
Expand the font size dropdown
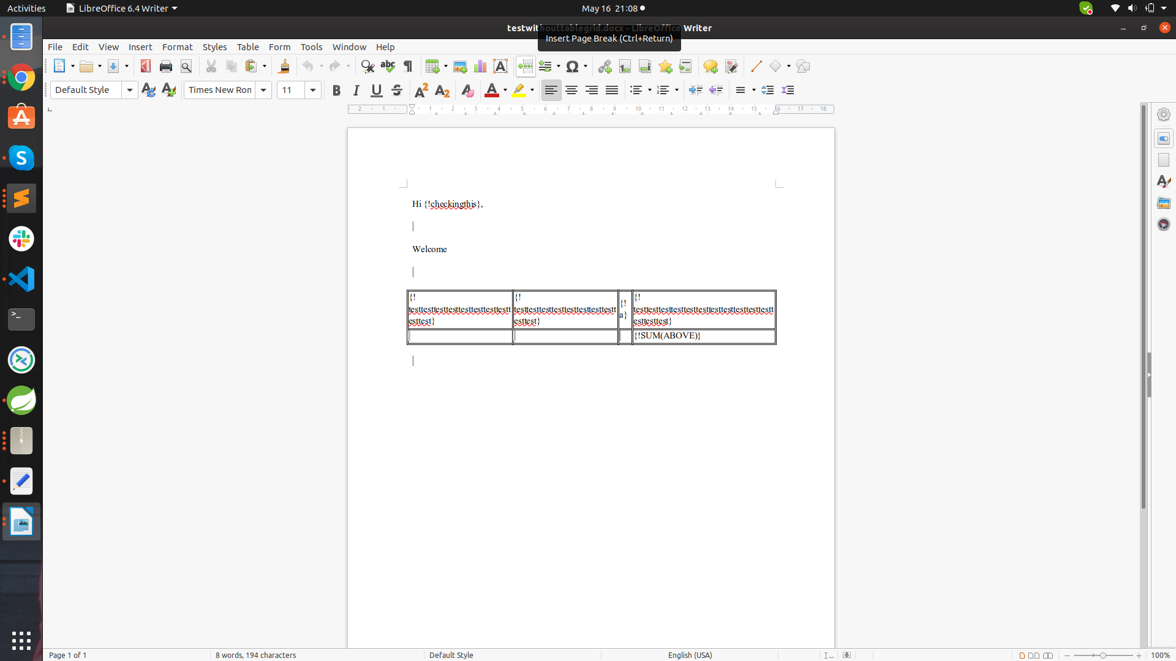(x=314, y=89)
